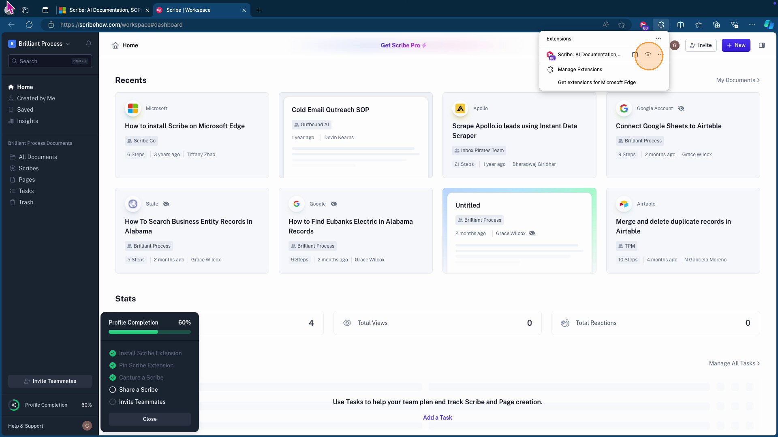778x437 pixels.
Task: Open Manage All Tasks chevron link
Action: click(734, 363)
